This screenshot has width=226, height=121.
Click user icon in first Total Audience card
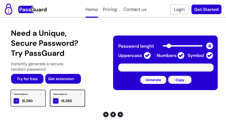click(16, 101)
